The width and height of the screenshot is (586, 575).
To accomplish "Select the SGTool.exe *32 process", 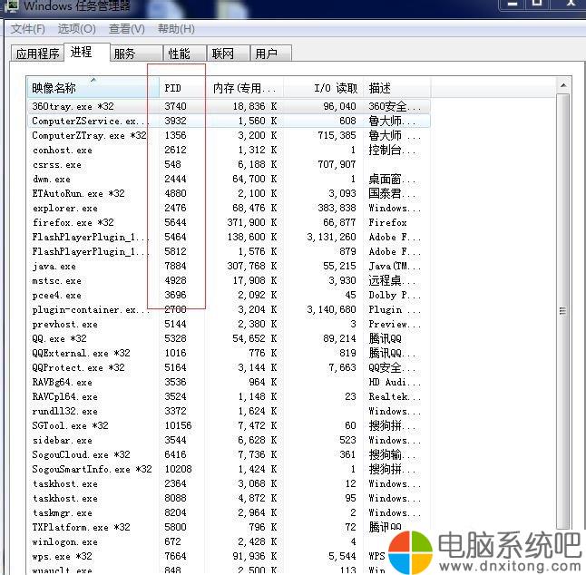I will coord(229,426).
